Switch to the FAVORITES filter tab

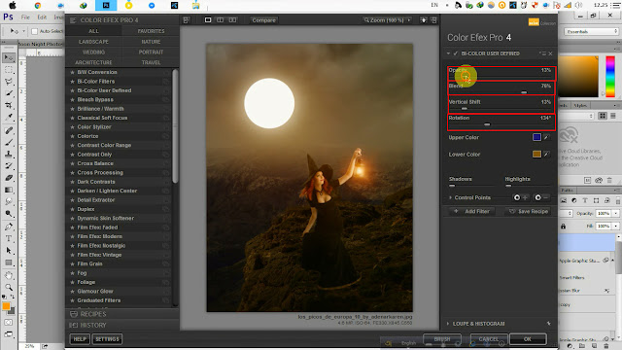(152, 31)
